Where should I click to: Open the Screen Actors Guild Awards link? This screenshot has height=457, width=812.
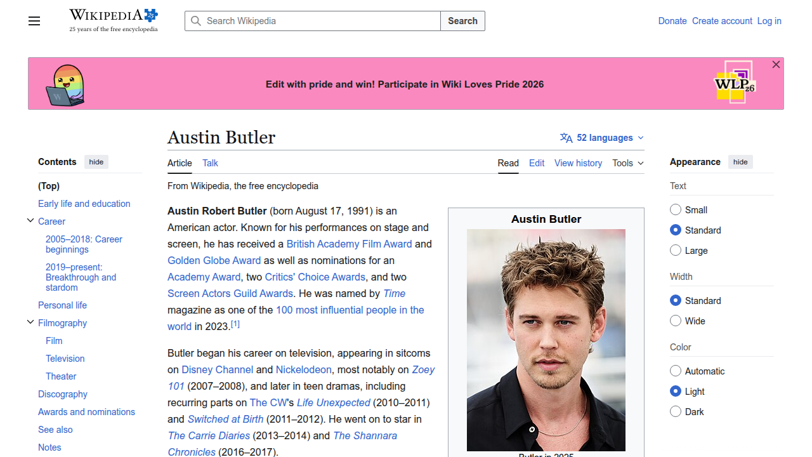point(230,293)
